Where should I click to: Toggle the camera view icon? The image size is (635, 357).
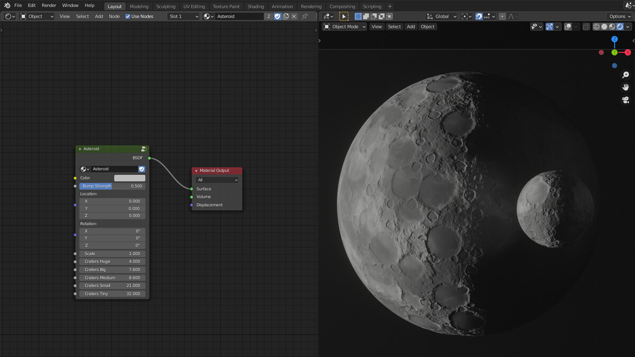625,98
